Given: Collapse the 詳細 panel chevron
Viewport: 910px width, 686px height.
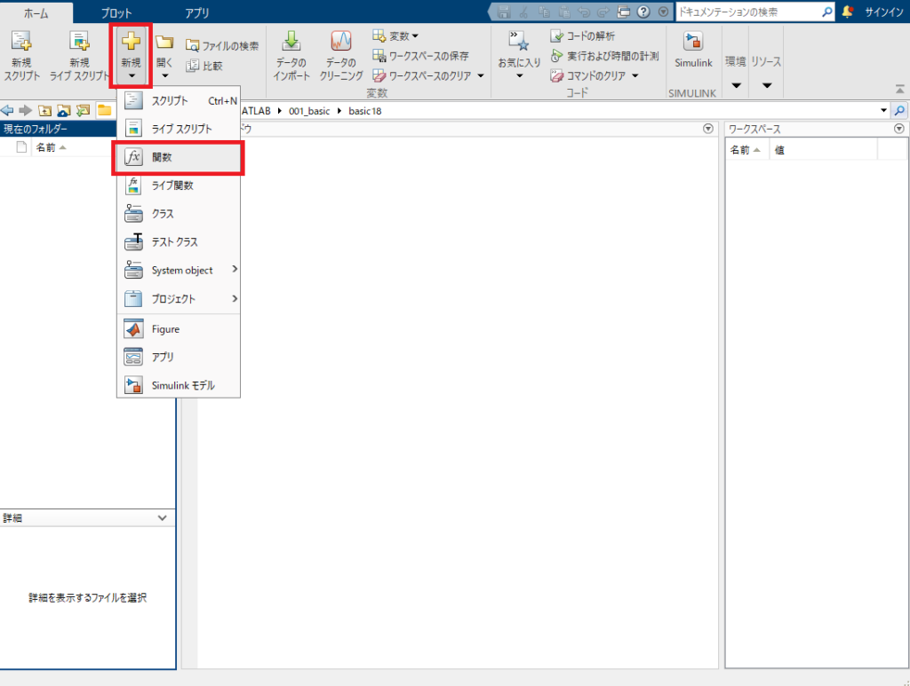Looking at the screenshot, I should click(x=162, y=517).
